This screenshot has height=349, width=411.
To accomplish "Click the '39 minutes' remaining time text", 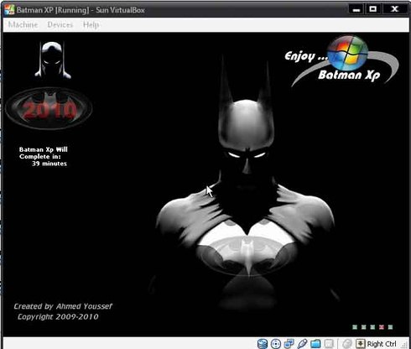I will pyautogui.click(x=49, y=164).
